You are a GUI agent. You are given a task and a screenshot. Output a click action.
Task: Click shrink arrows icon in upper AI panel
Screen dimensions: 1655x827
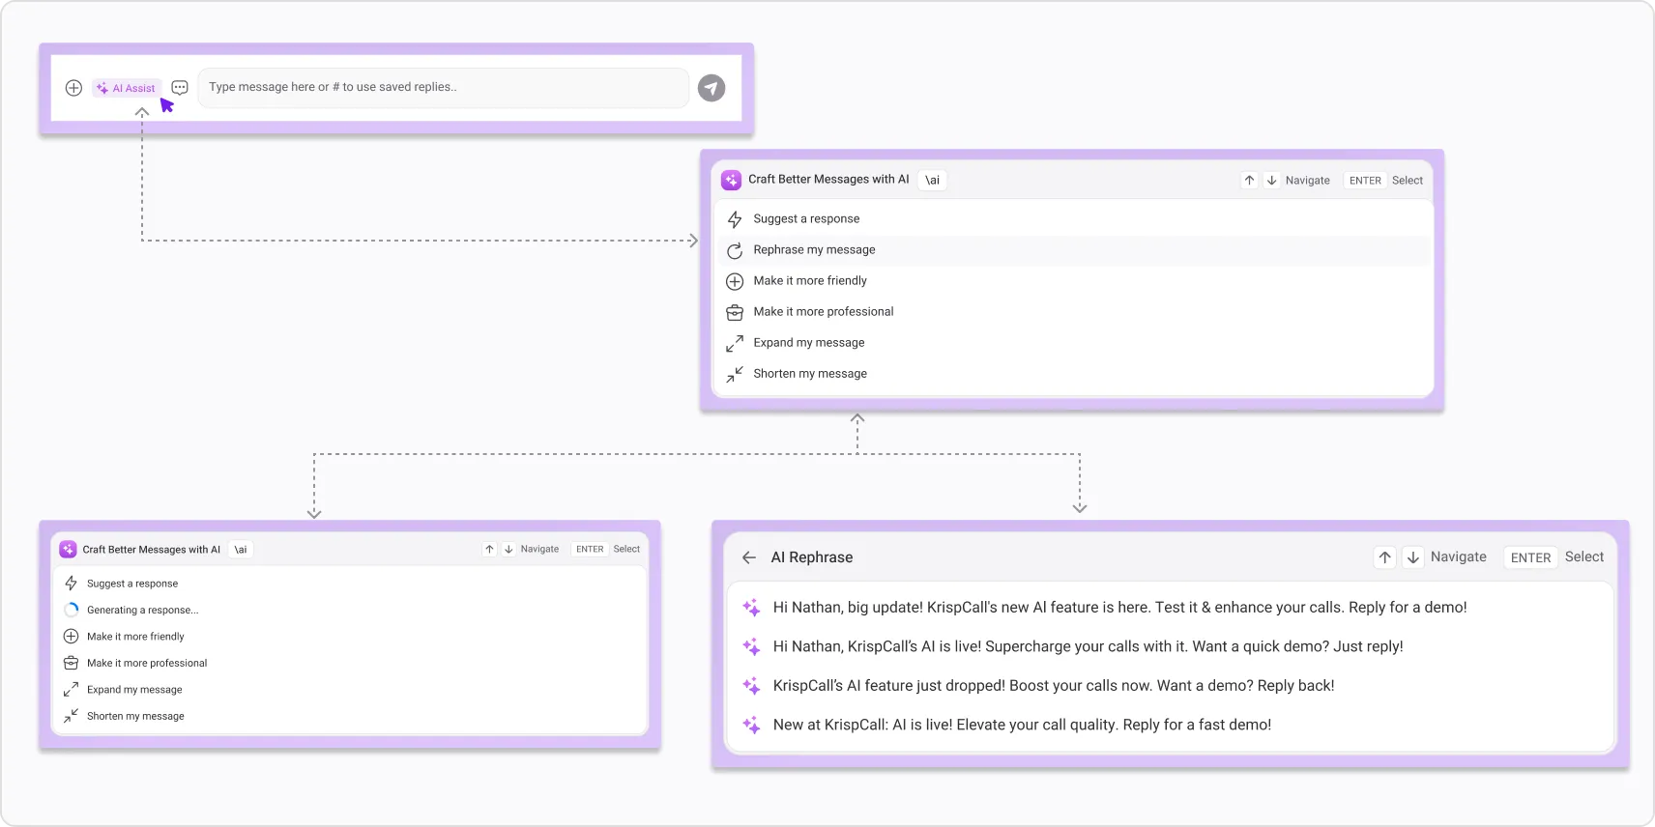[x=735, y=374]
